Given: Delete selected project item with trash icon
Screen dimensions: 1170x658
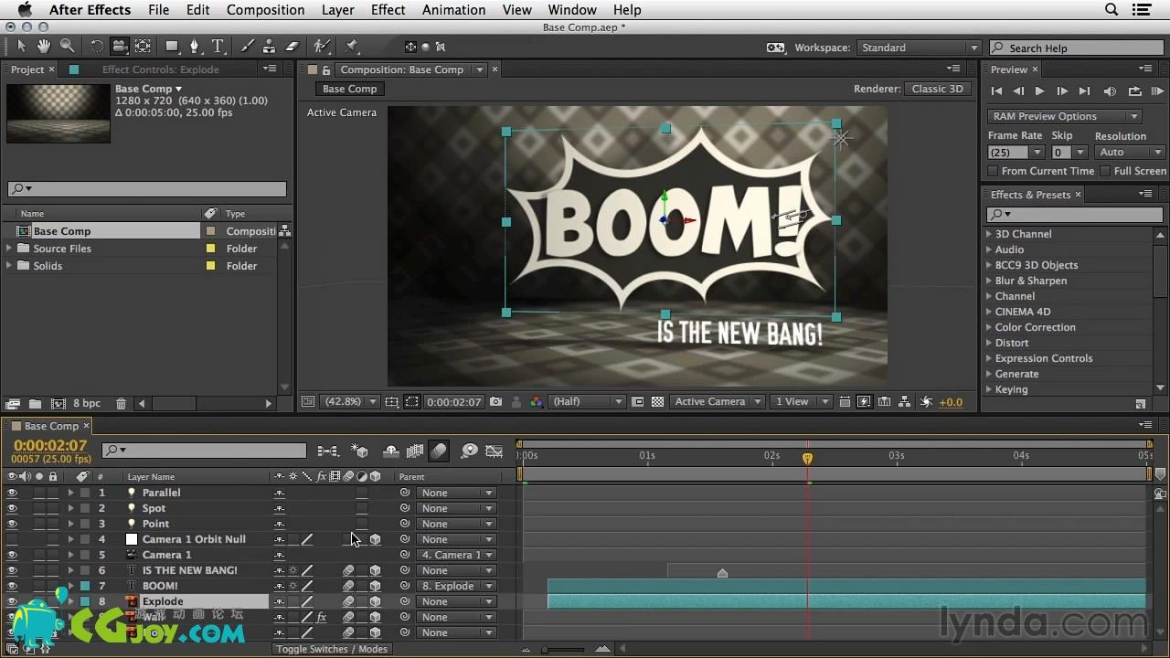Looking at the screenshot, I should coord(120,403).
